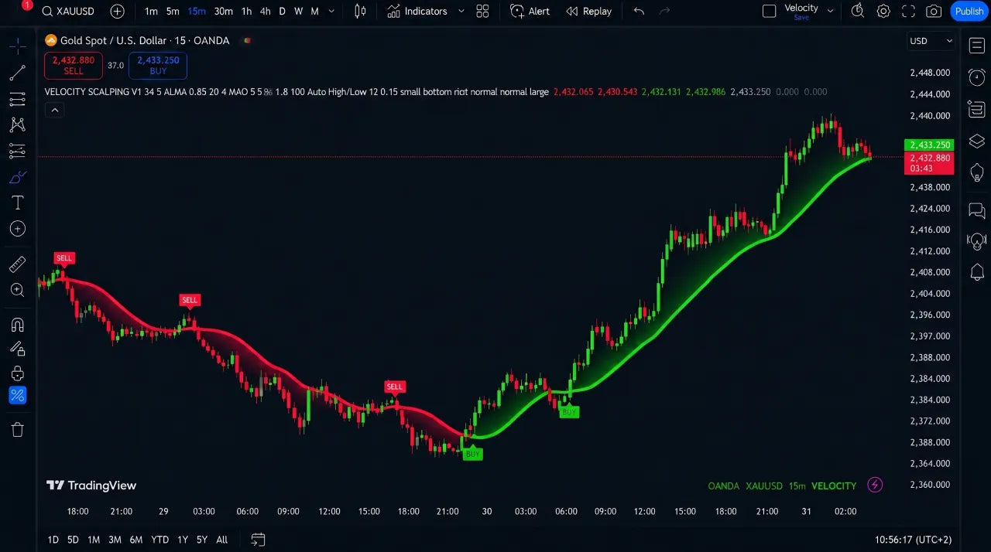Select the 15m timeframe
991x552 pixels.
[x=197, y=12]
